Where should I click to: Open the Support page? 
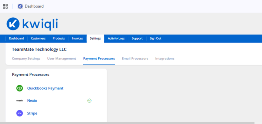pyautogui.click(x=137, y=38)
